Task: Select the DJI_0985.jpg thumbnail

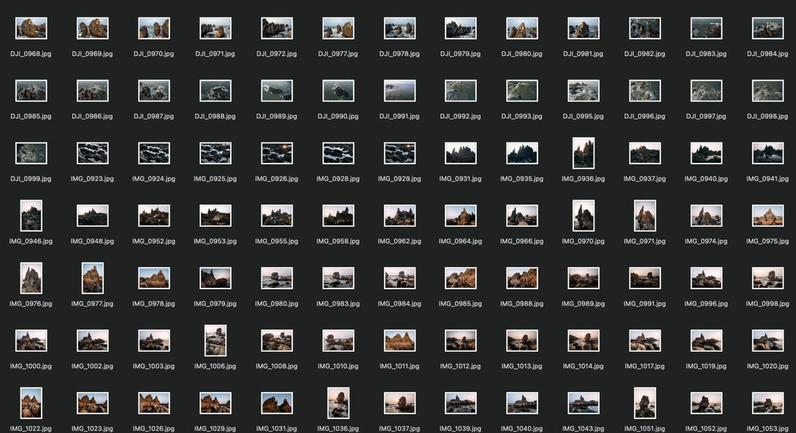Action: pos(31,91)
